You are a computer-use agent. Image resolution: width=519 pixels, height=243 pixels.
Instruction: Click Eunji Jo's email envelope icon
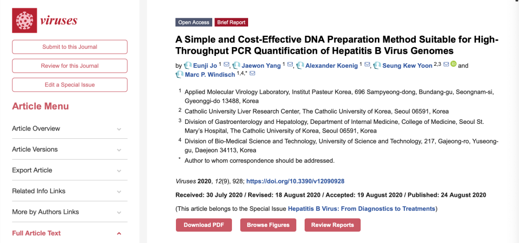pyautogui.click(x=226, y=65)
